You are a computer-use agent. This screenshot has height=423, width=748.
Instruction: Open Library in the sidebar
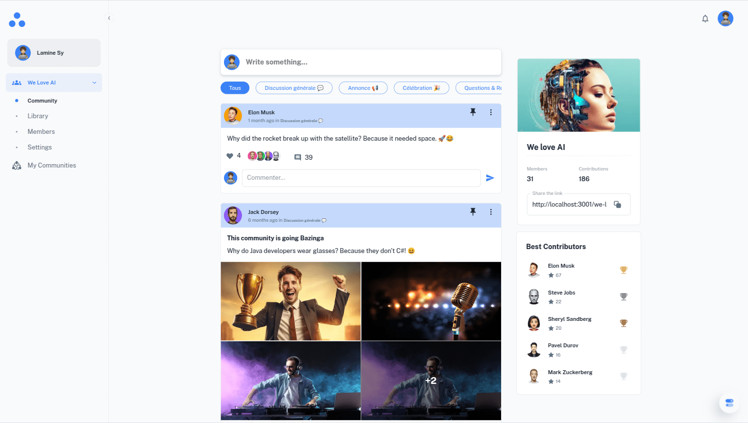click(x=38, y=116)
